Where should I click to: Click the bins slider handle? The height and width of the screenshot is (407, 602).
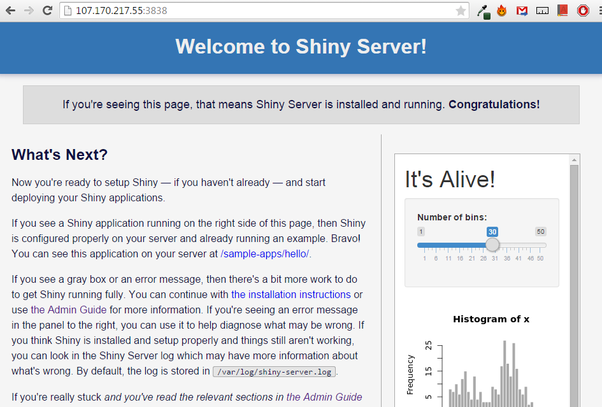coord(492,245)
